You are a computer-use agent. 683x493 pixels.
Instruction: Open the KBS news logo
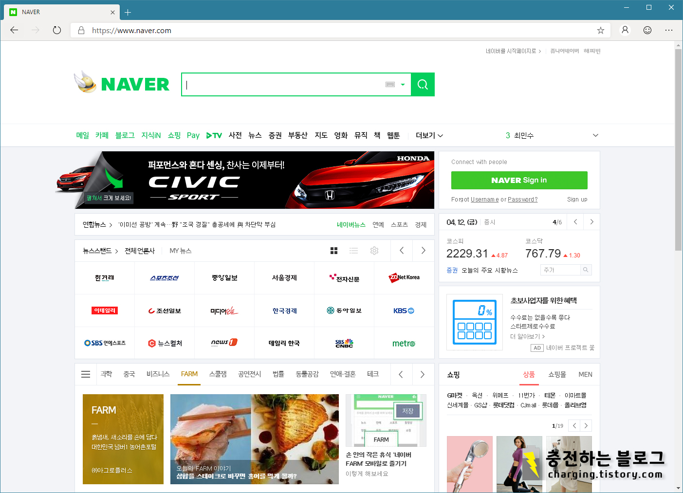coord(404,310)
